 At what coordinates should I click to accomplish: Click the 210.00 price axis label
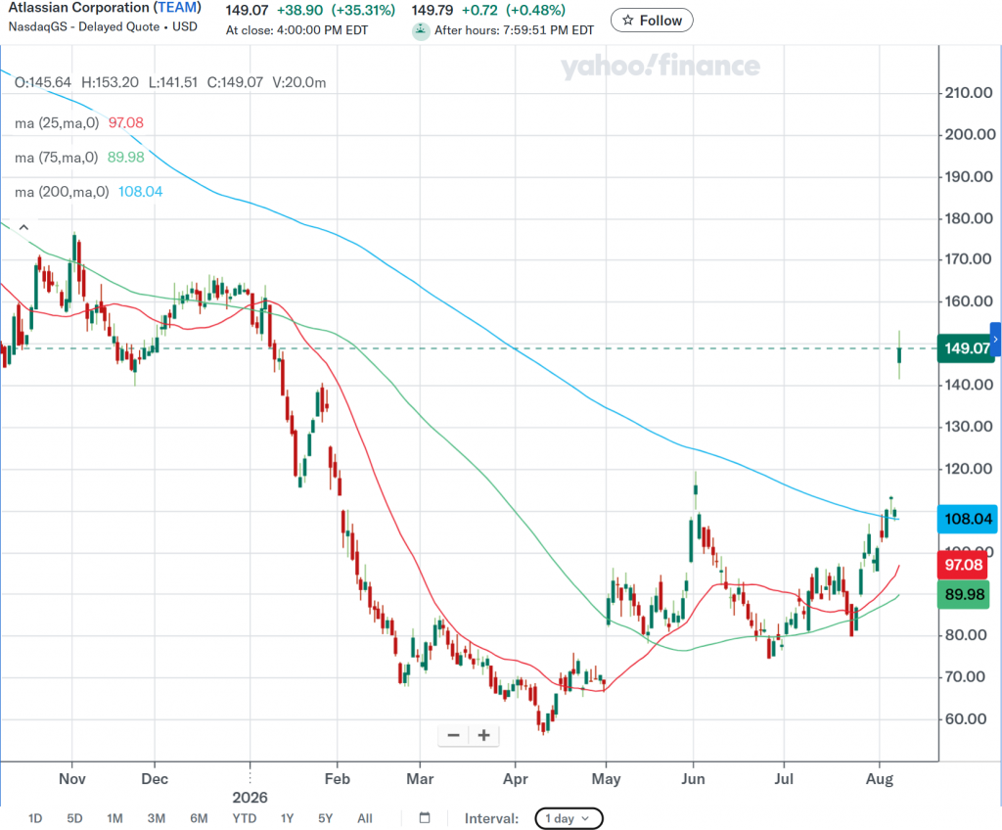[x=969, y=93]
